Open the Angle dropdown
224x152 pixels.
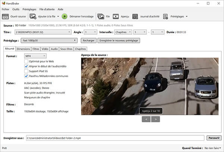(90, 32)
